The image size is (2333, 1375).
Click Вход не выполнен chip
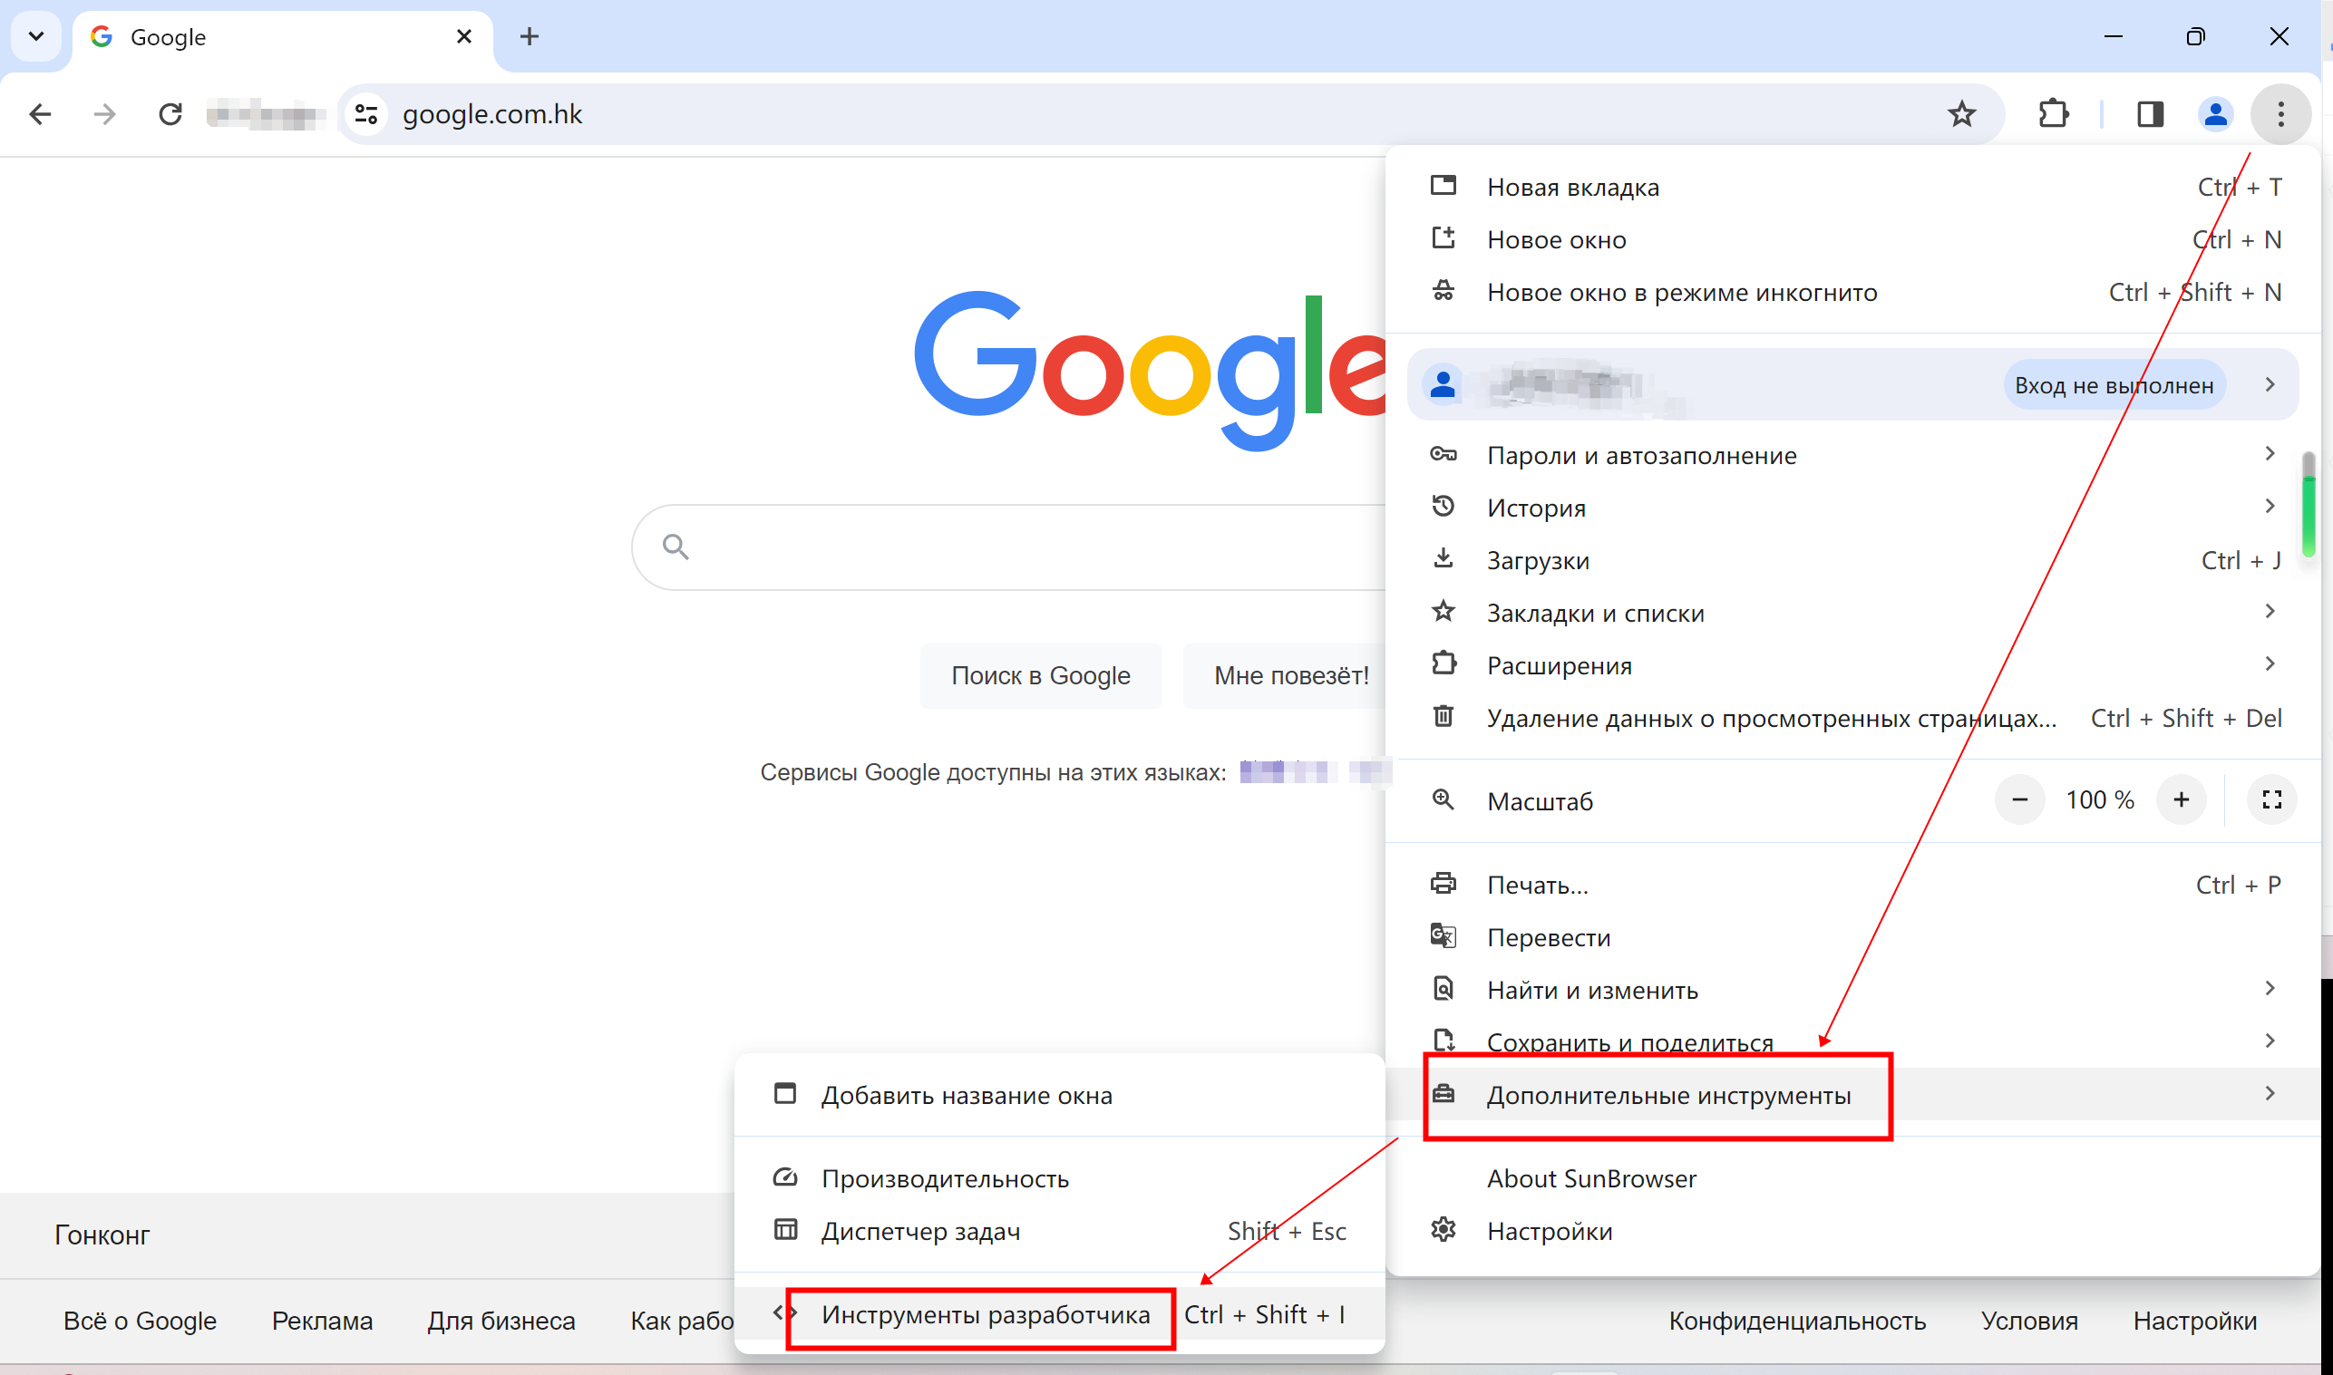tap(2114, 385)
